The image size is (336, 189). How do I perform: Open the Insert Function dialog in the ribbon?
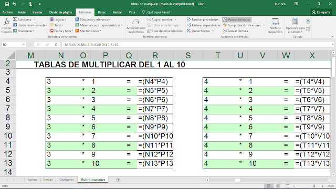coord(6,26)
